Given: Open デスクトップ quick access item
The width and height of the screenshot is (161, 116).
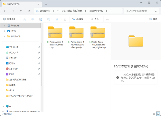Looking at the screenshot, I should [x=14, y=47].
